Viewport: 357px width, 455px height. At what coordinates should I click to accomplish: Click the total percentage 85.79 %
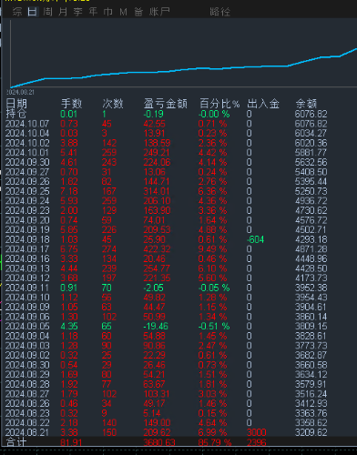tap(215, 443)
